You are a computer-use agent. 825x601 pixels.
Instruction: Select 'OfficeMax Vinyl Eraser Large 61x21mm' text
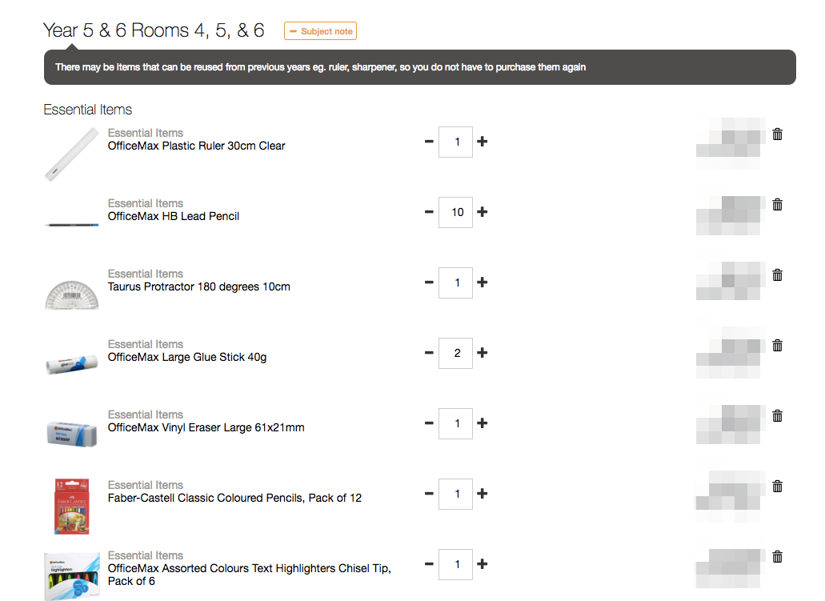tap(206, 428)
